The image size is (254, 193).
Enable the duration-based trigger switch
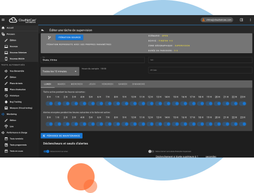point(151,151)
